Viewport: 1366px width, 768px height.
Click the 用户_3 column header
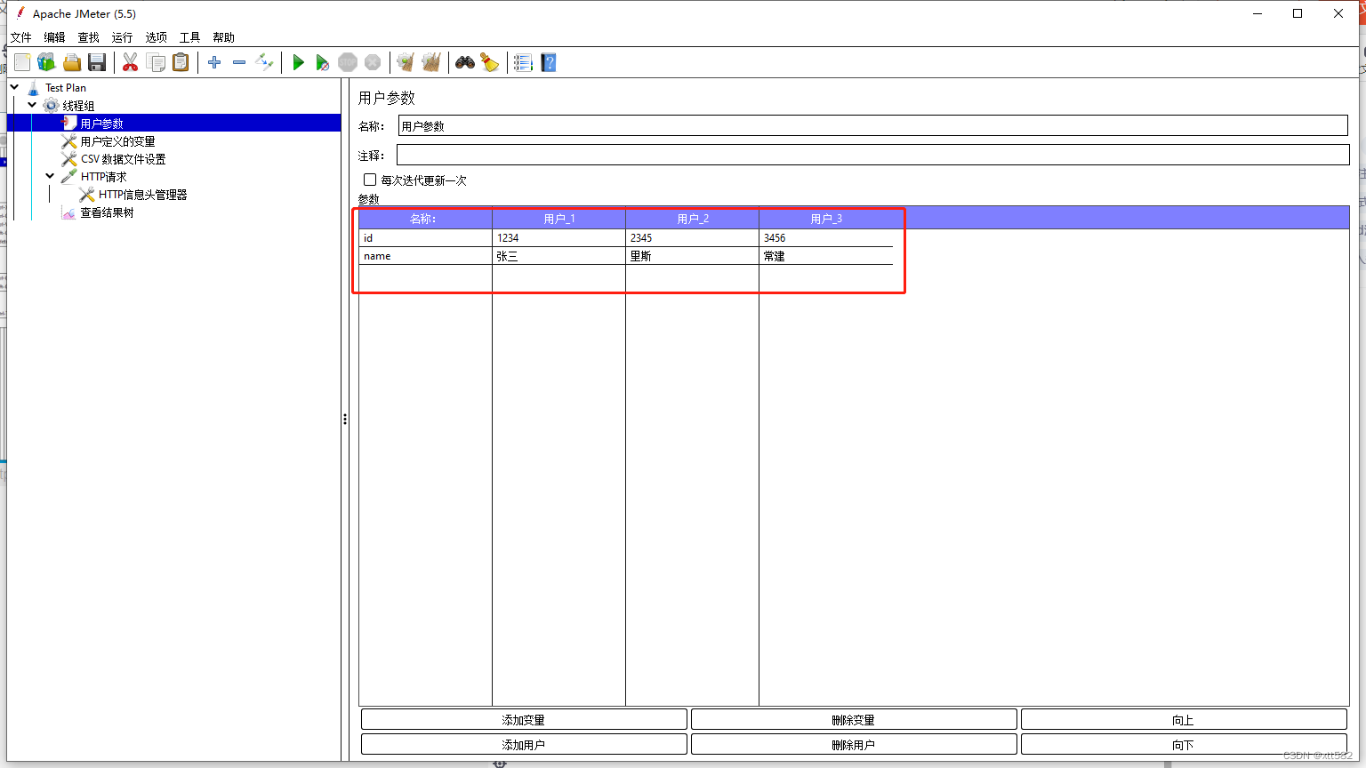click(x=825, y=218)
